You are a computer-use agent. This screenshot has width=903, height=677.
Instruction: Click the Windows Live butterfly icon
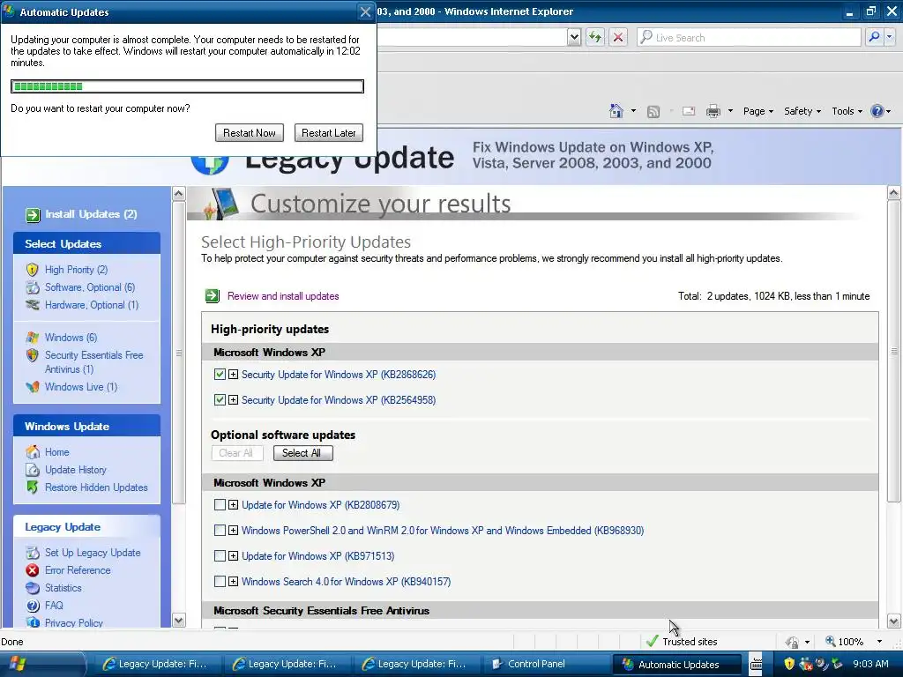(x=33, y=387)
